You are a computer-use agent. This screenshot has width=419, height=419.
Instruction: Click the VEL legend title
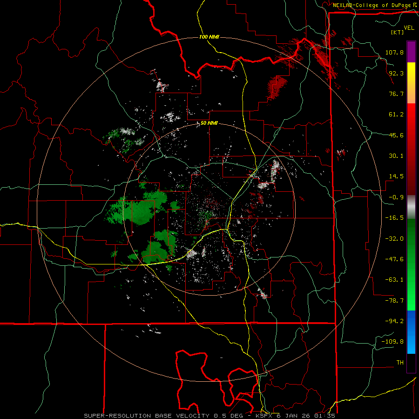pyautogui.click(x=409, y=28)
